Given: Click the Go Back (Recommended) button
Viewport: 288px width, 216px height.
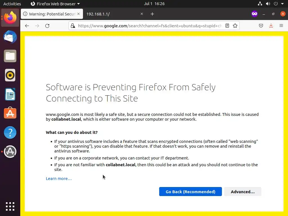Looking at the screenshot, I should tap(190, 192).
